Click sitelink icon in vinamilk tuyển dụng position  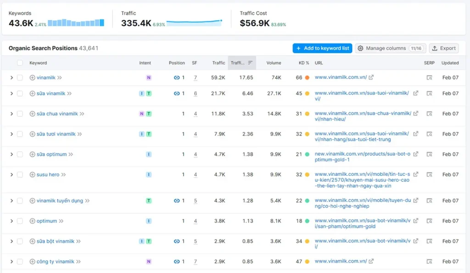(x=177, y=201)
